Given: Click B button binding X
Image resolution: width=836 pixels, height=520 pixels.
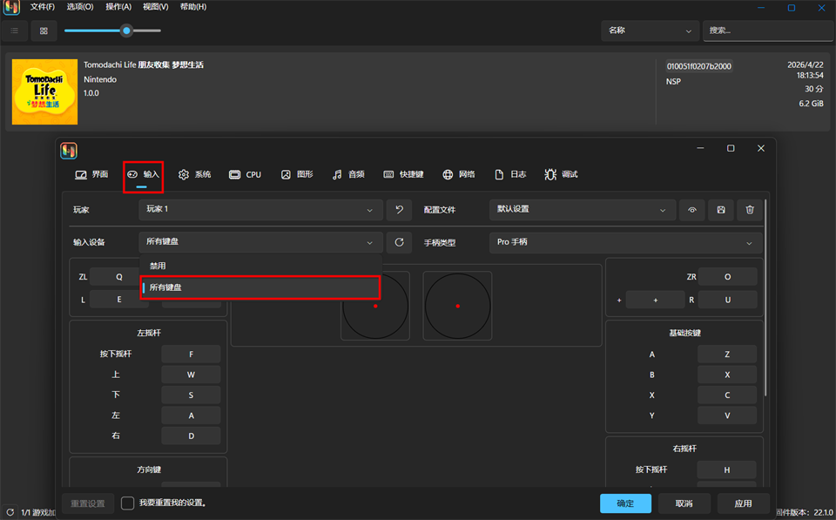Looking at the screenshot, I should 727,375.
